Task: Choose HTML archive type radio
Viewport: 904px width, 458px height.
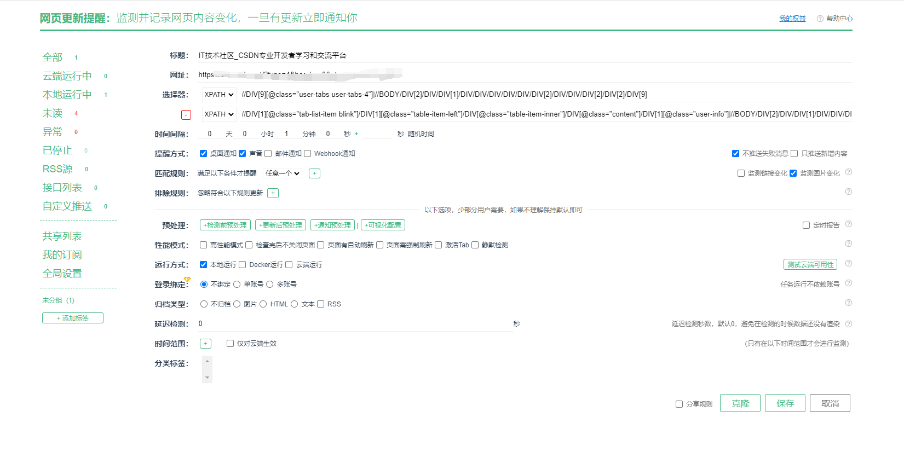Action: point(263,304)
